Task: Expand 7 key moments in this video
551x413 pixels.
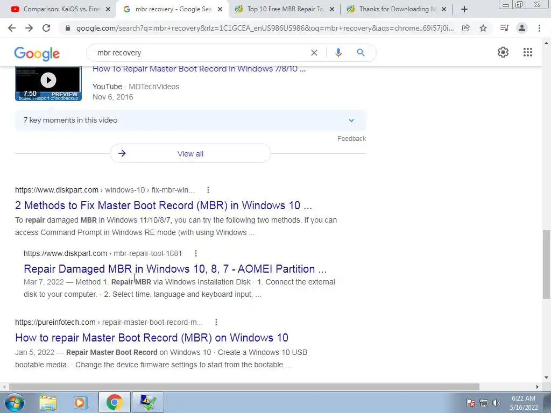Action: pyautogui.click(x=190, y=120)
